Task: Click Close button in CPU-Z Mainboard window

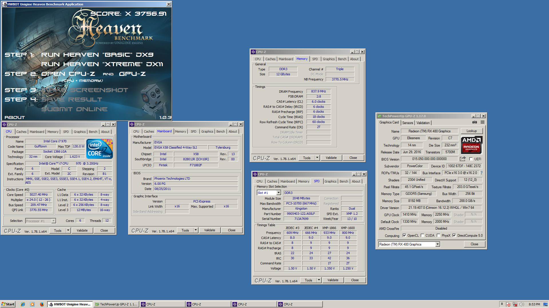Action: point(232,230)
